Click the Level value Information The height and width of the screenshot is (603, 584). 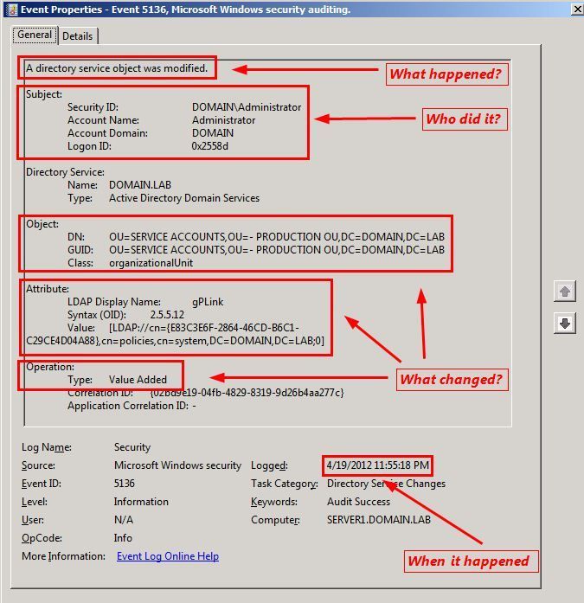(x=141, y=502)
